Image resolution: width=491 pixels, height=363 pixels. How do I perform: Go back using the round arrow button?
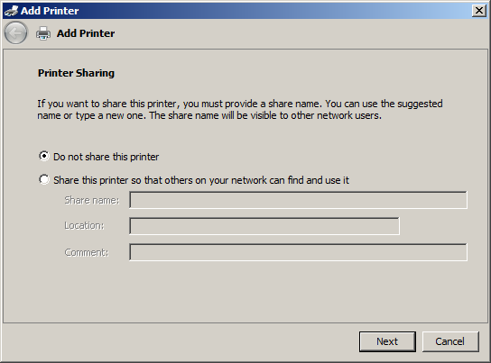click(x=15, y=32)
